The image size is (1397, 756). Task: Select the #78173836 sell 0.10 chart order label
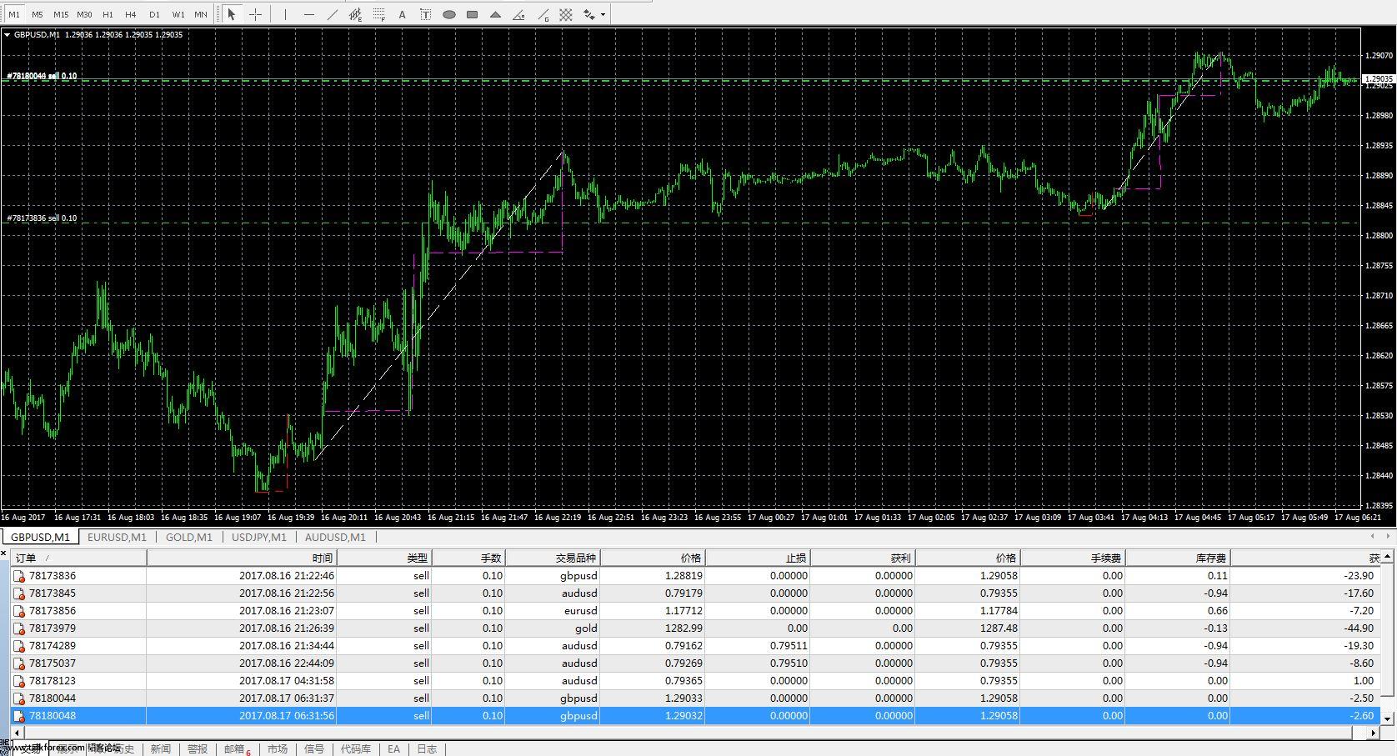(x=42, y=218)
